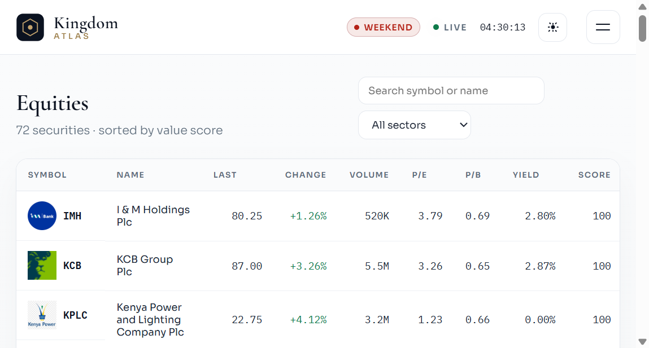649x348 pixels.
Task: Sort by the YIELD column header
Action: (526, 175)
